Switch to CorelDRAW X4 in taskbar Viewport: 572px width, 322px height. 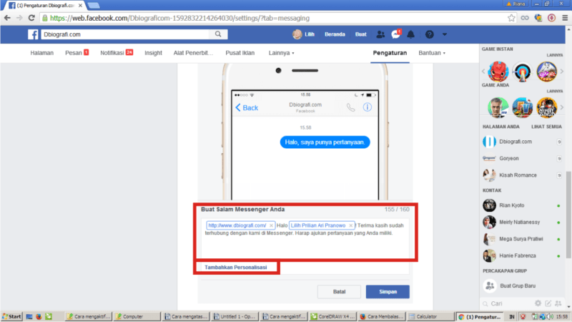(332, 316)
